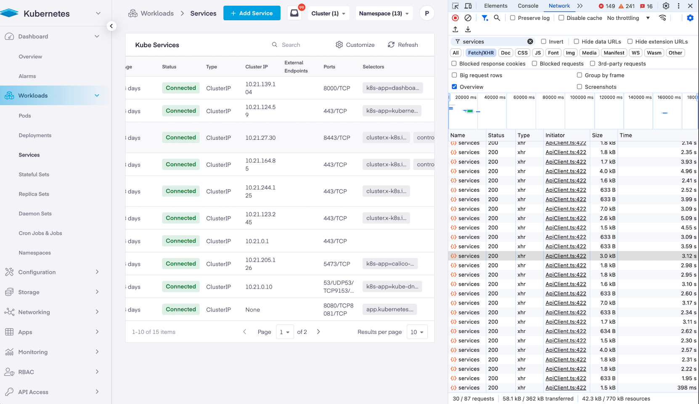Check the Disable cache option

(x=561, y=18)
